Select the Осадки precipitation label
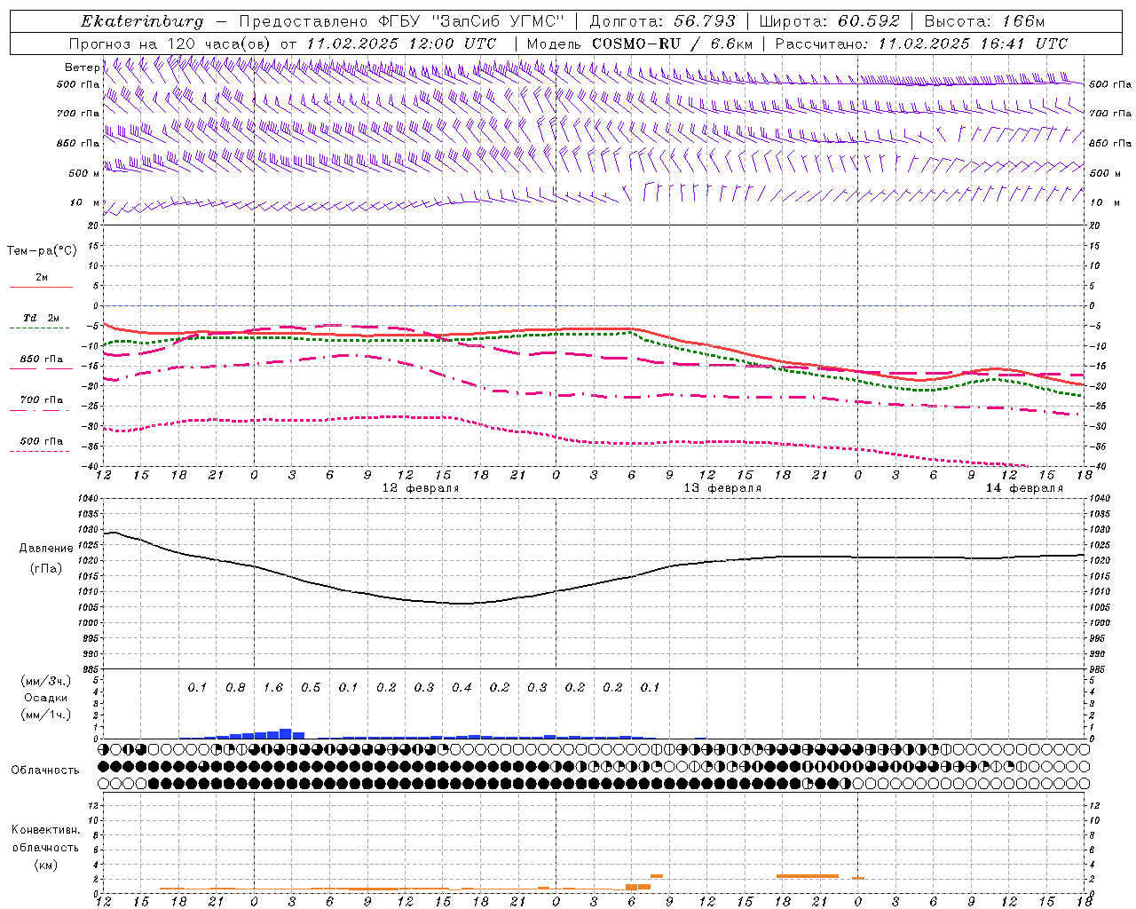Viewport: 1136px width, 909px height. click(46, 699)
